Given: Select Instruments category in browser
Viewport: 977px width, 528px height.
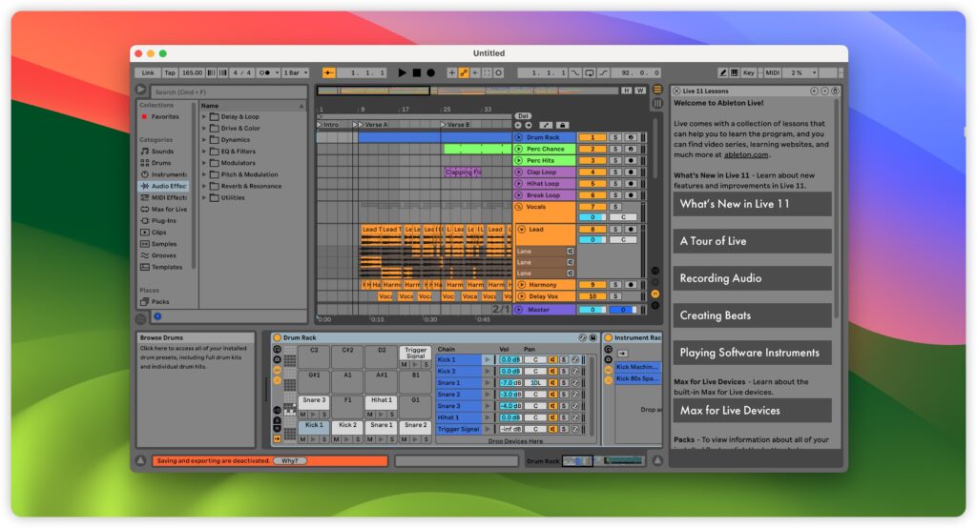Looking at the screenshot, I should coord(163,175).
